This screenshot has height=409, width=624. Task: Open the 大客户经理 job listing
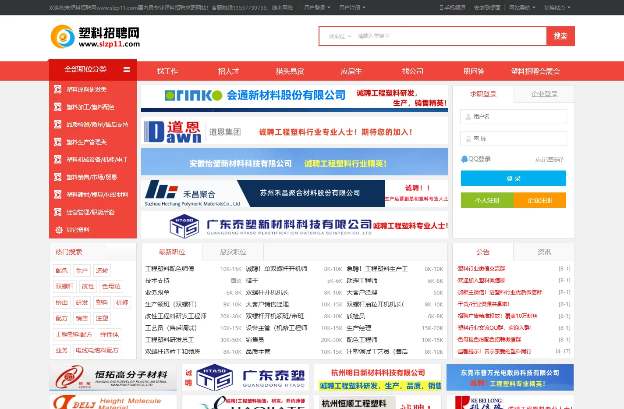click(x=362, y=292)
